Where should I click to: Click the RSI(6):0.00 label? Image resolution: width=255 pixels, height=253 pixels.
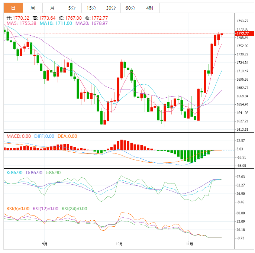point(18,209)
